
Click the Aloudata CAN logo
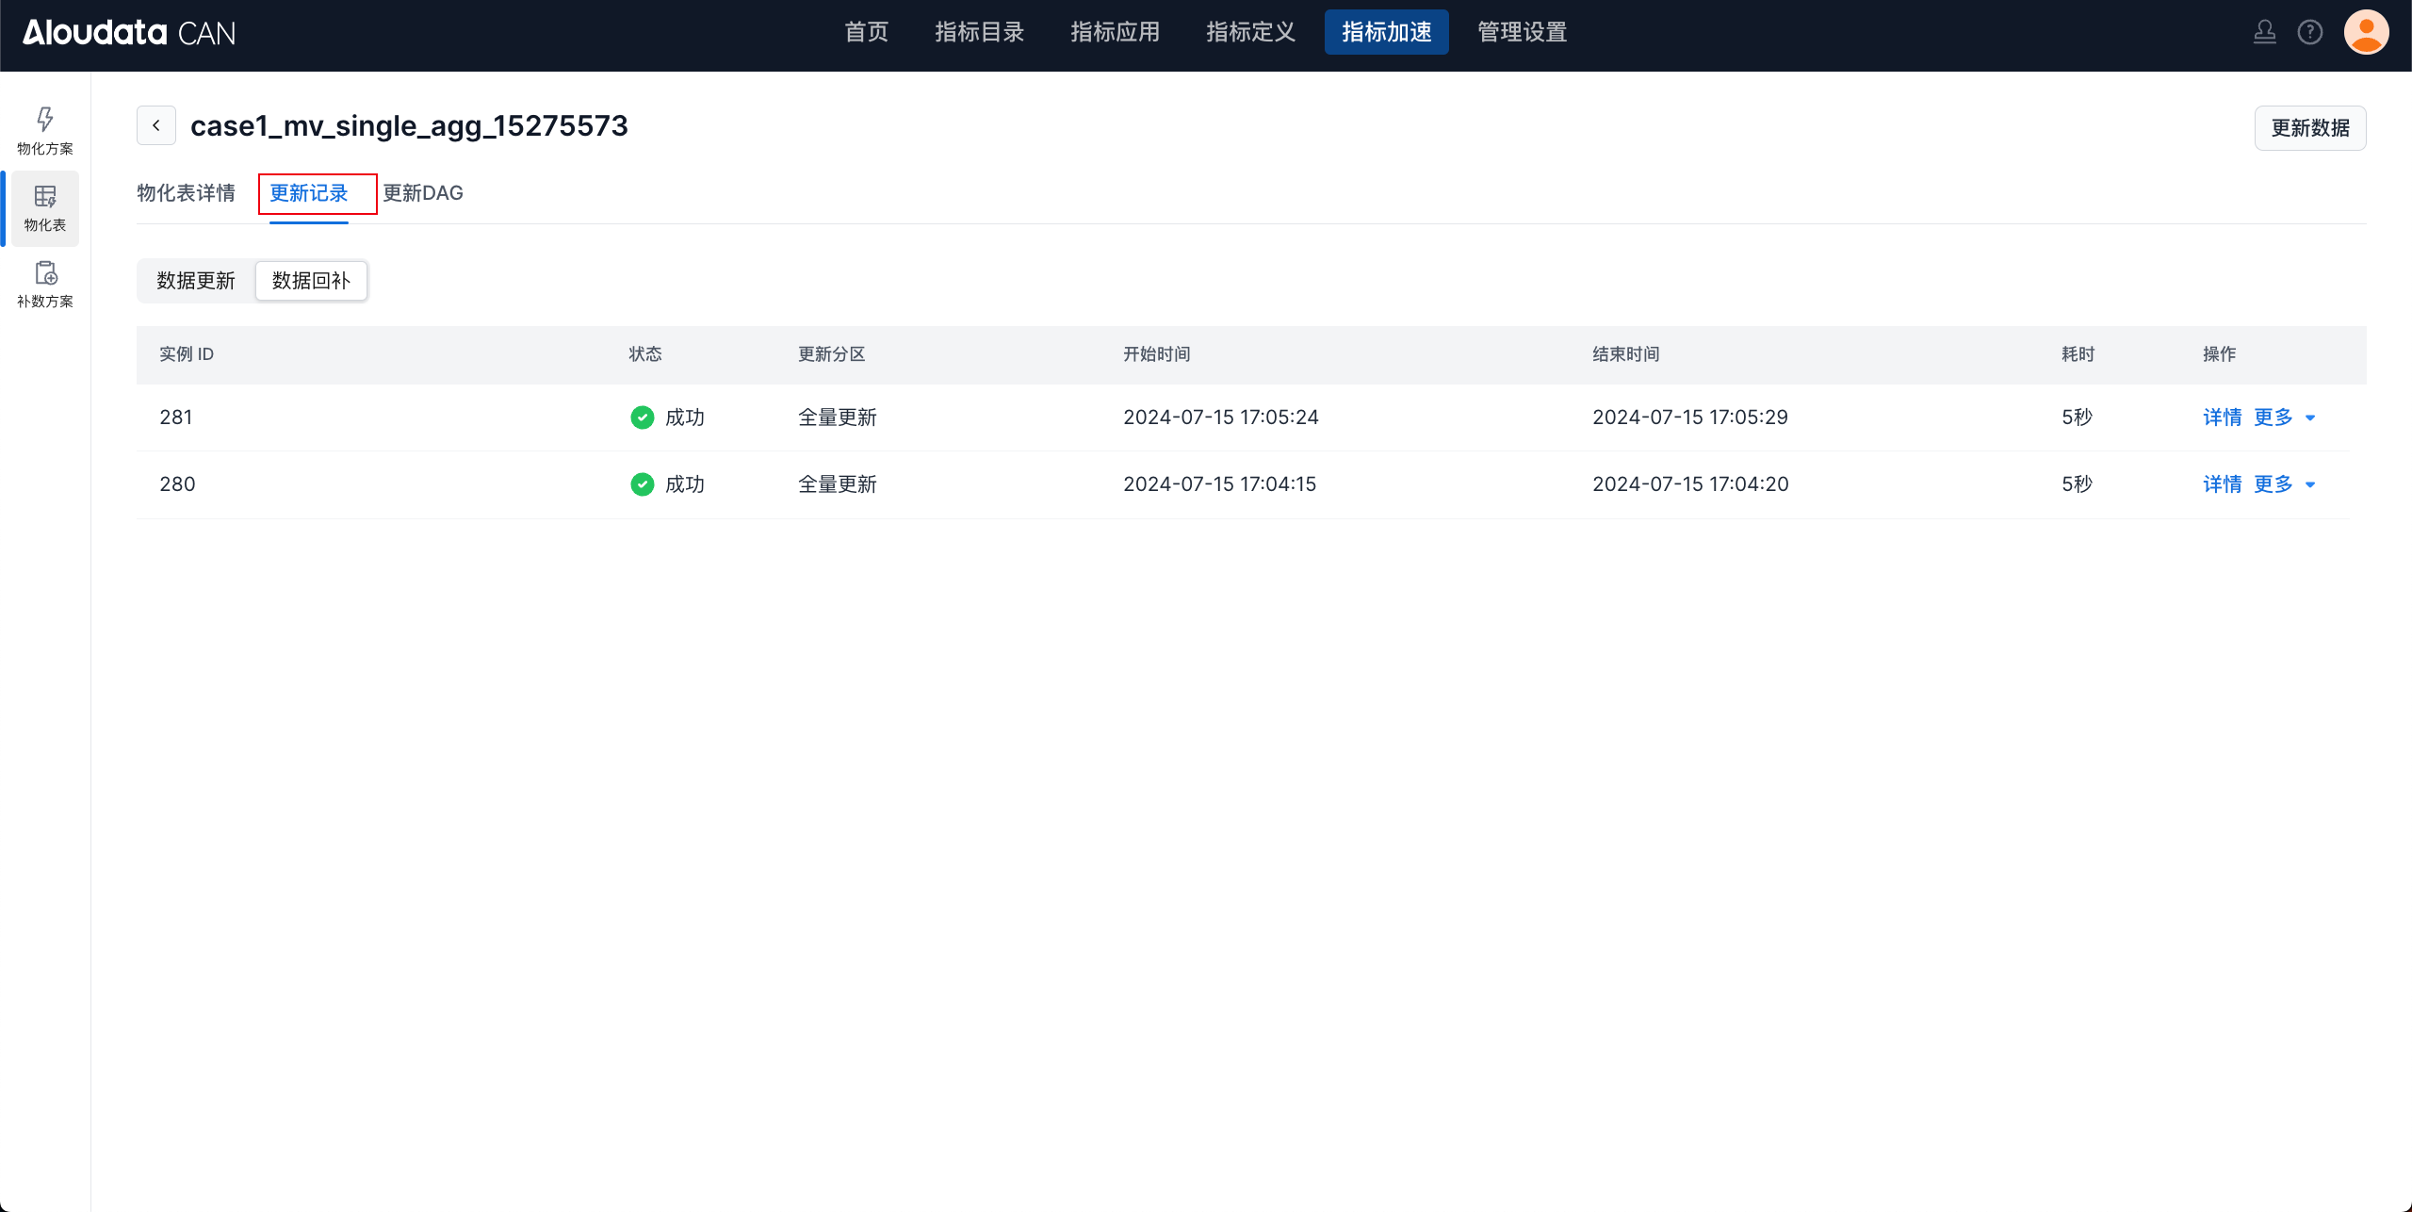(129, 33)
